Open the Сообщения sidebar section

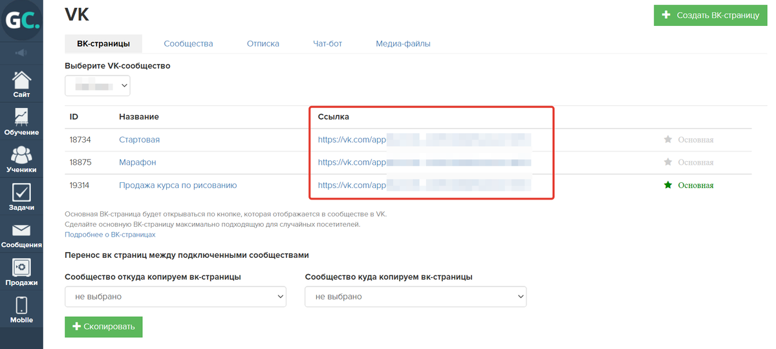(21, 233)
